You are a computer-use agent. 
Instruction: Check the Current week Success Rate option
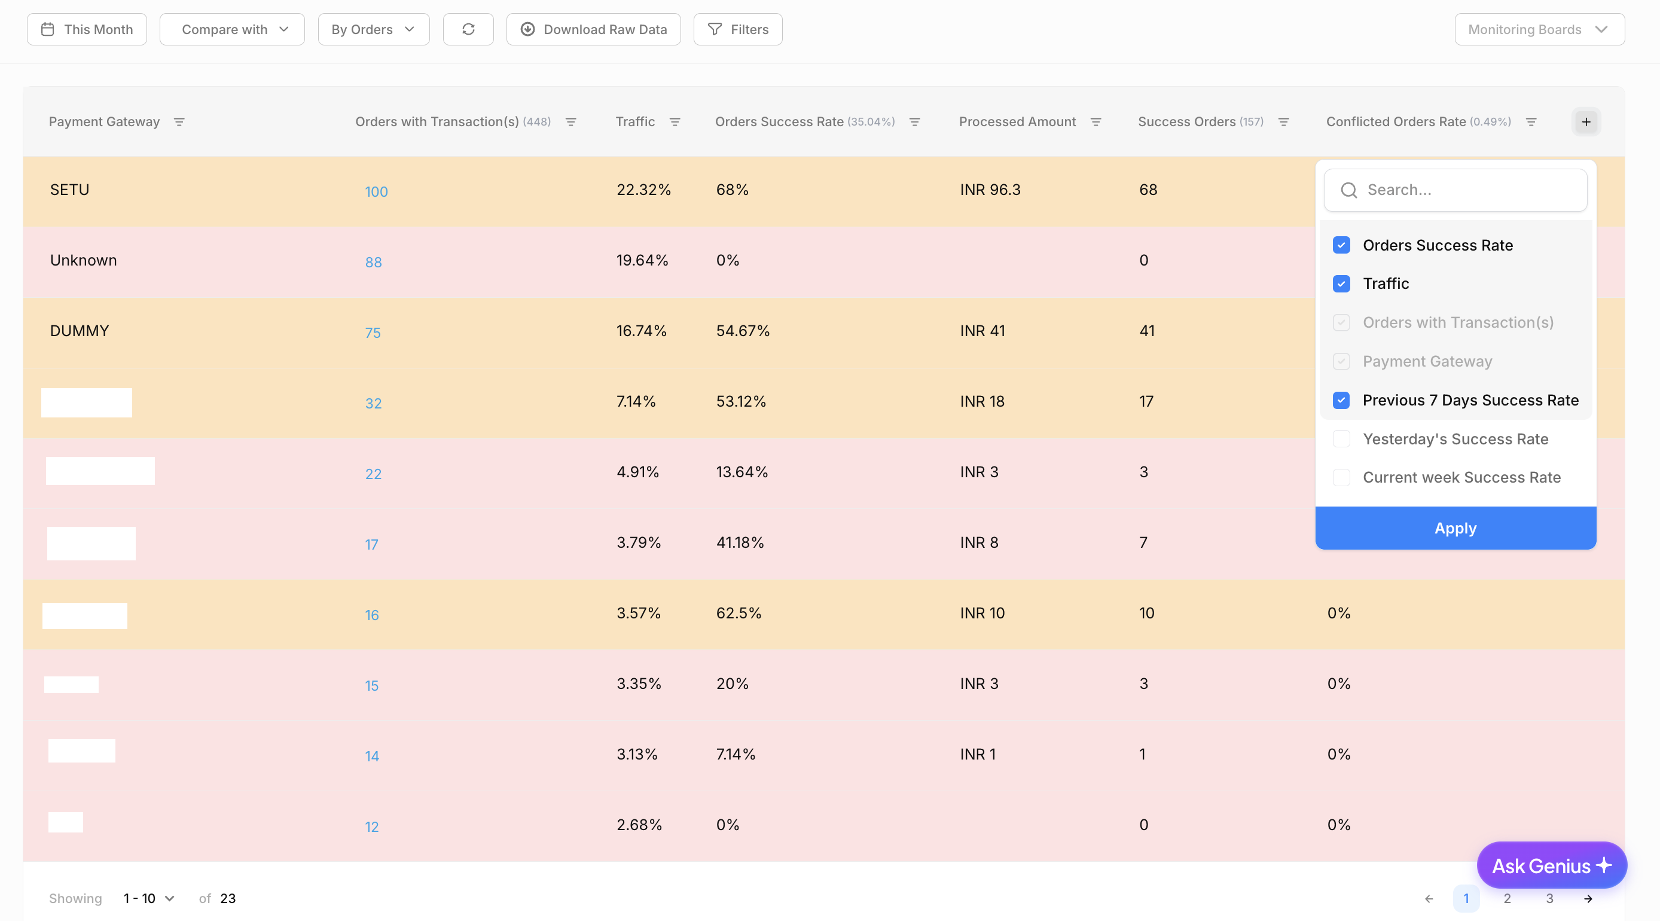[x=1341, y=478]
